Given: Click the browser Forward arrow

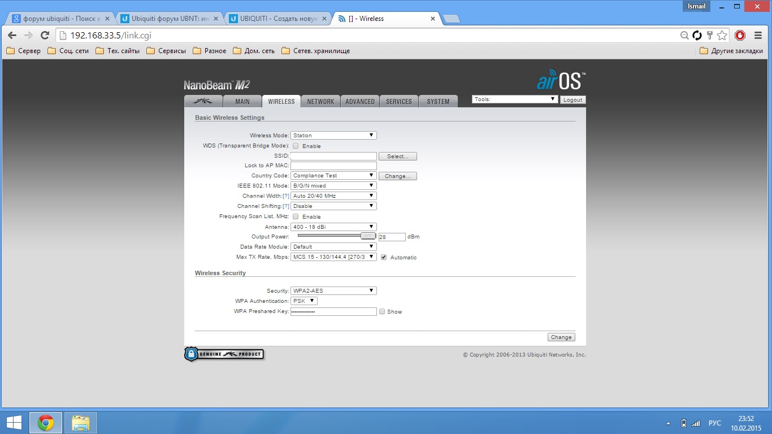Looking at the screenshot, I should point(28,36).
